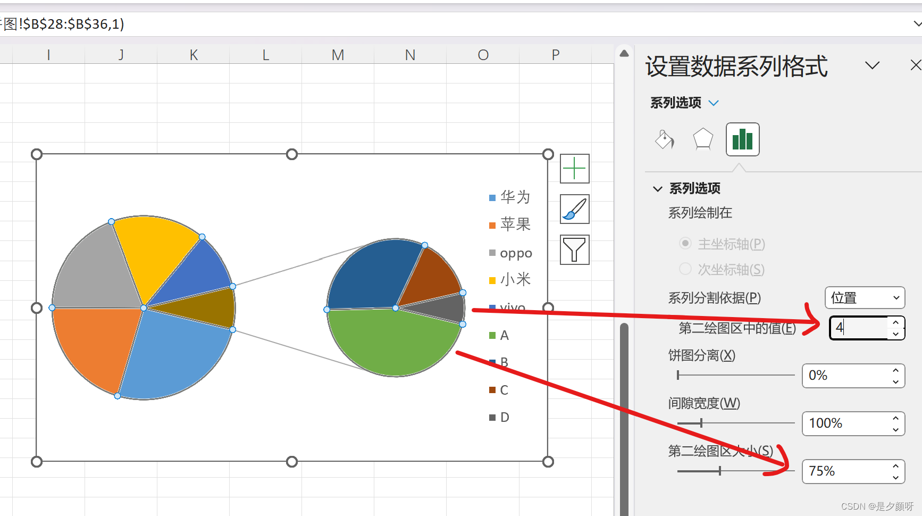This screenshot has width=922, height=516.
Task: Select column I header
Action: [48, 55]
